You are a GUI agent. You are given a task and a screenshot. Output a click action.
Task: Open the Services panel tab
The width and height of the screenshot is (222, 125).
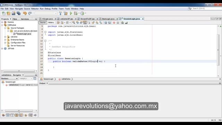(x=25, y=19)
